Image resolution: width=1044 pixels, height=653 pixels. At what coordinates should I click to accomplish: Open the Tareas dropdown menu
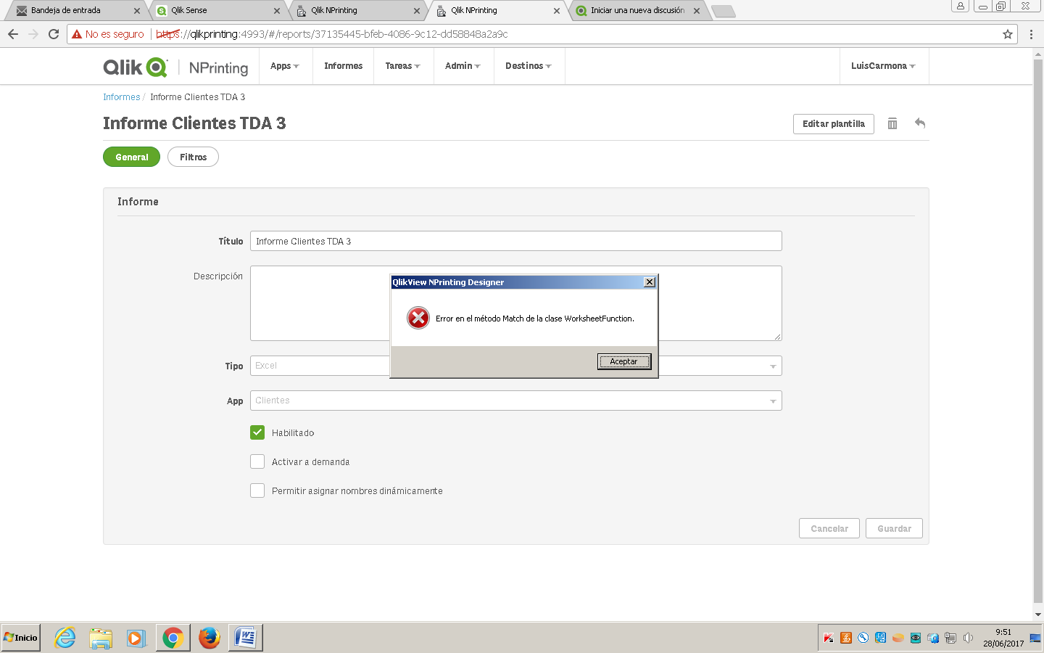point(403,66)
